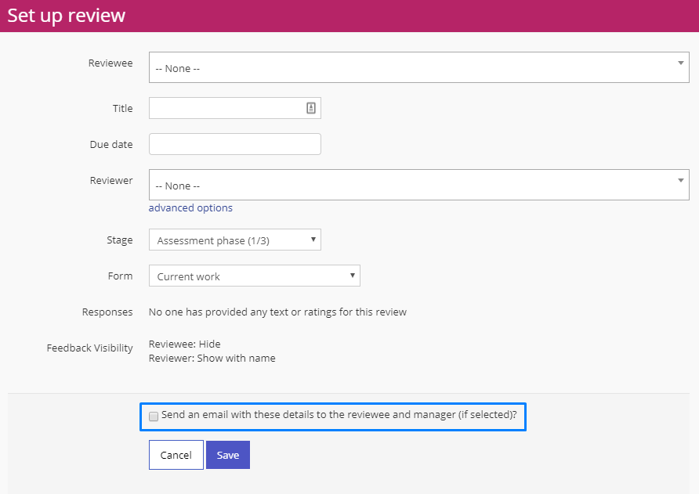Click the autofill contact icon in Title field

point(311,108)
